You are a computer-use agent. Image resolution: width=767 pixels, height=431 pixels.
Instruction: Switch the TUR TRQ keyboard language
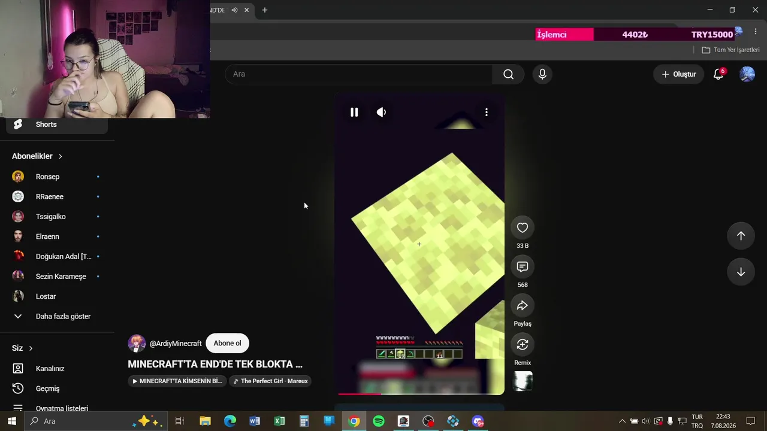(x=697, y=421)
